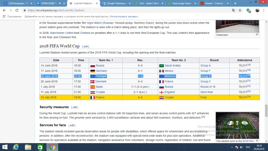
Task: Open the Final round link
Action: click(203, 97)
